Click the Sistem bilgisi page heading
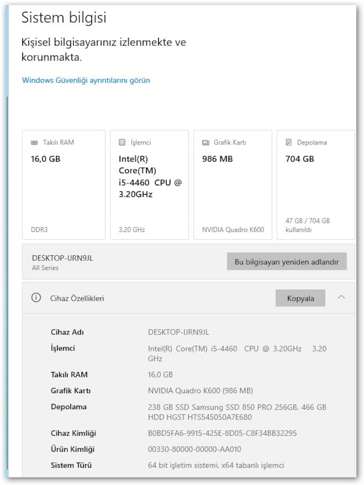The image size is (364, 485). (x=63, y=18)
